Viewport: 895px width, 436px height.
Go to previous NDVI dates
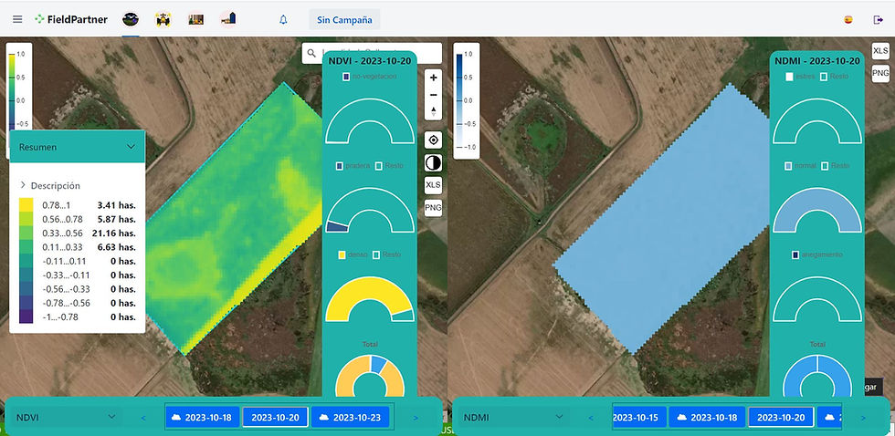coord(143,418)
